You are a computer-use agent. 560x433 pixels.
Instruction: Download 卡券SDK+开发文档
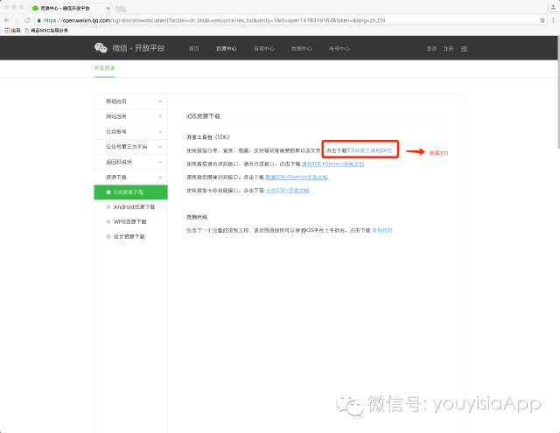click(288, 191)
